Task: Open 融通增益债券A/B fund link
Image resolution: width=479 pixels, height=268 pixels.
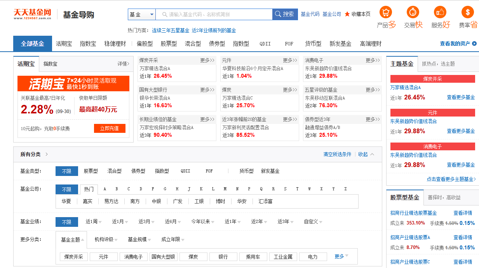Action: pyautogui.click(x=322, y=127)
